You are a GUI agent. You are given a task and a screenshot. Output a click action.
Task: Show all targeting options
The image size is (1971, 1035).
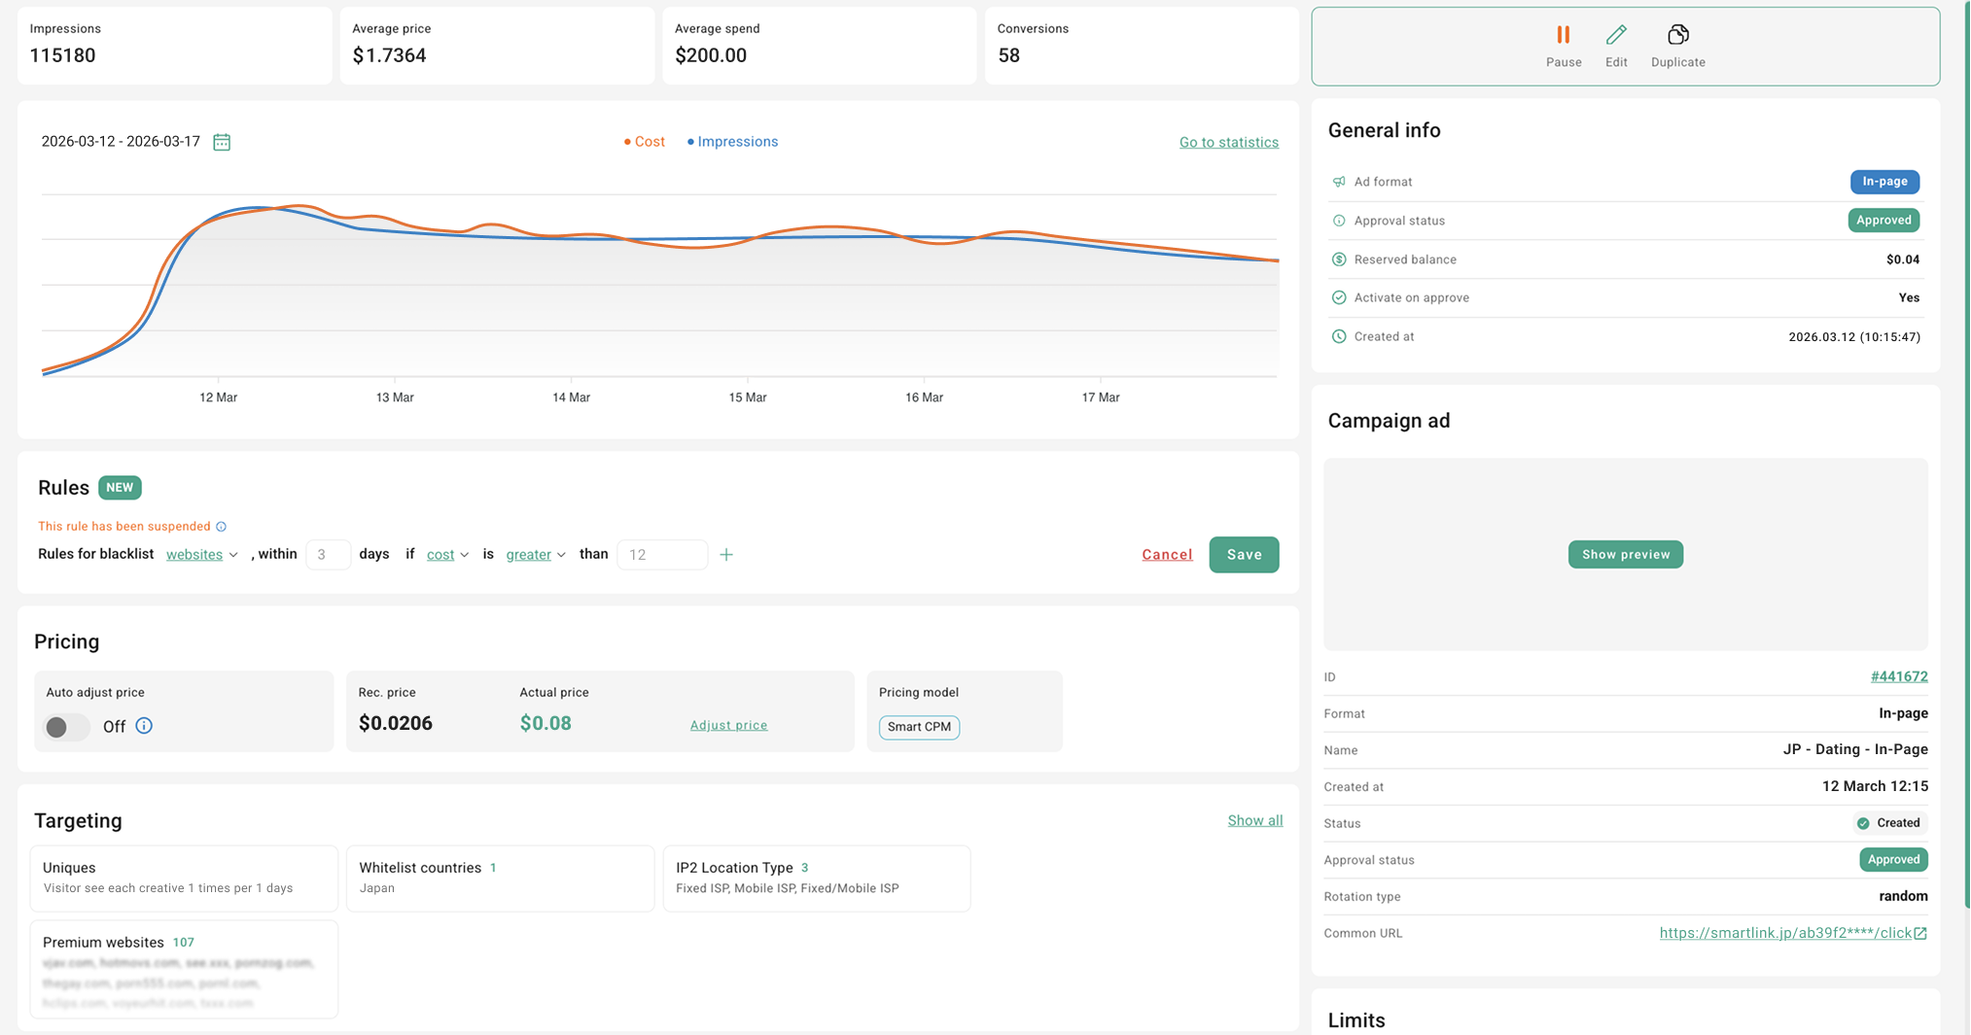tap(1254, 821)
